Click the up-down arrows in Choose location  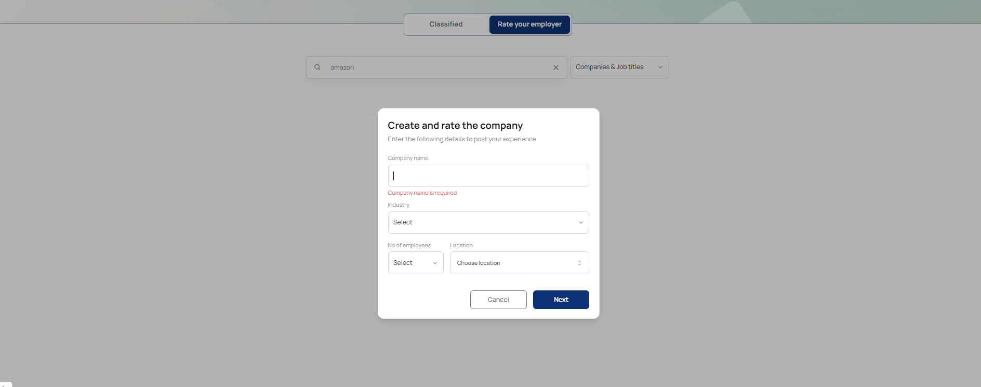click(x=579, y=263)
